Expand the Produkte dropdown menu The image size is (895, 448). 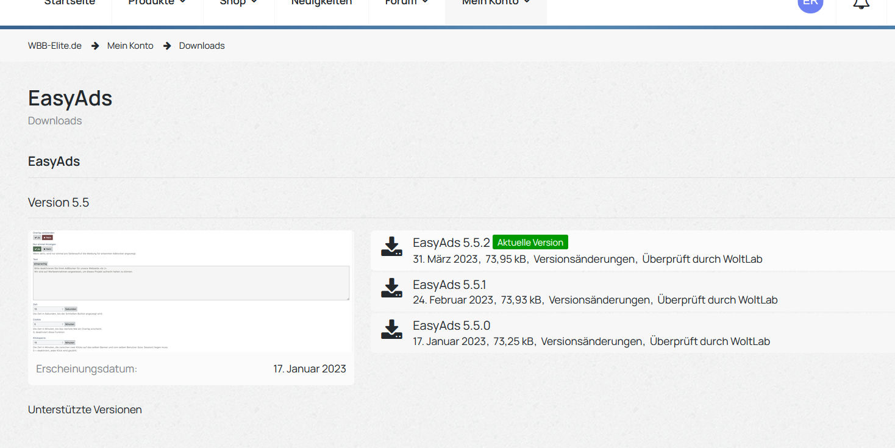point(157,3)
